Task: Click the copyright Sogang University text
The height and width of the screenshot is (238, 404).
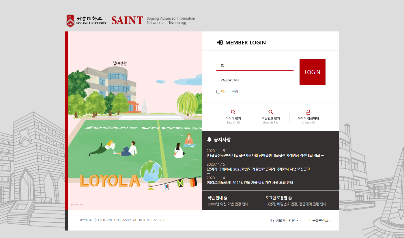Action: pyautogui.click(x=121, y=220)
